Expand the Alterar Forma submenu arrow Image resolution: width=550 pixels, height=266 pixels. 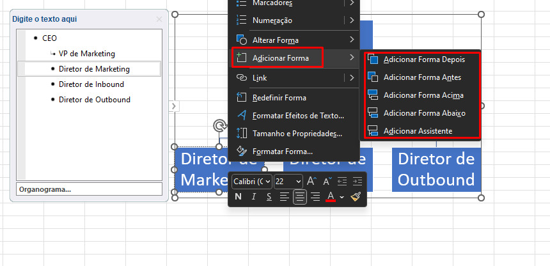point(352,40)
